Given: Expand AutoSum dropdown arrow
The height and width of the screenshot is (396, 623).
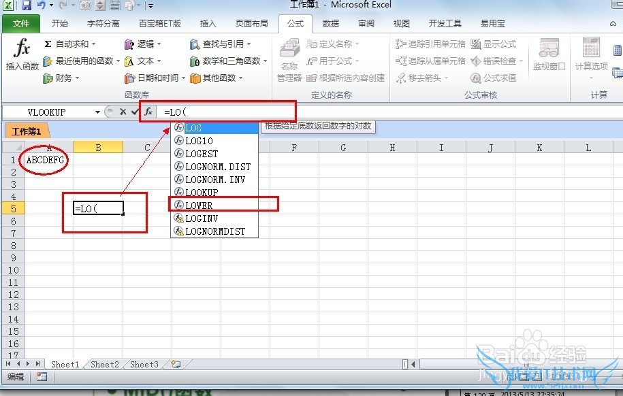Looking at the screenshot, I should point(94,44).
